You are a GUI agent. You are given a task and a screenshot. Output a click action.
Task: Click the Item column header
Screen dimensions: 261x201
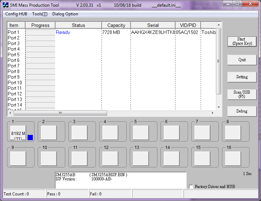tap(16, 25)
